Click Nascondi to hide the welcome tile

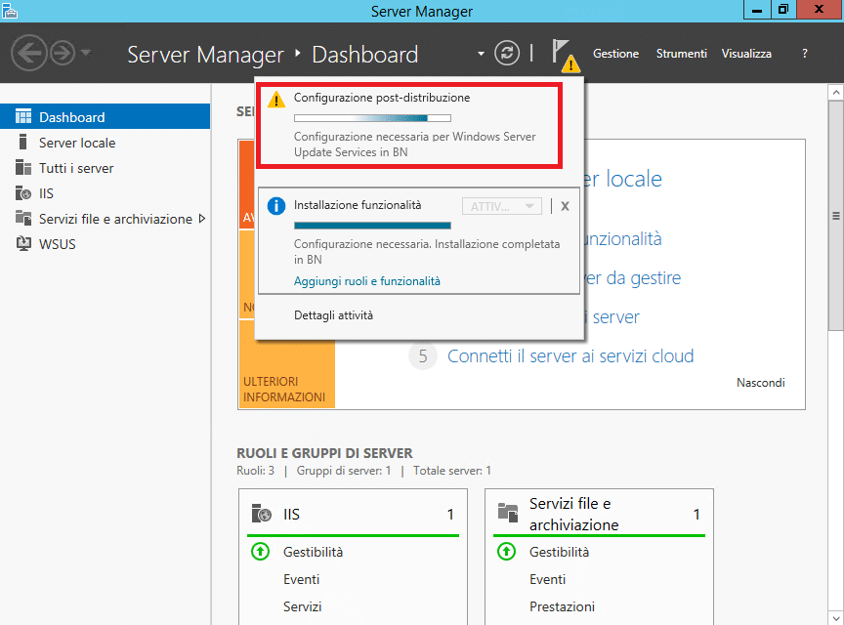coord(761,383)
